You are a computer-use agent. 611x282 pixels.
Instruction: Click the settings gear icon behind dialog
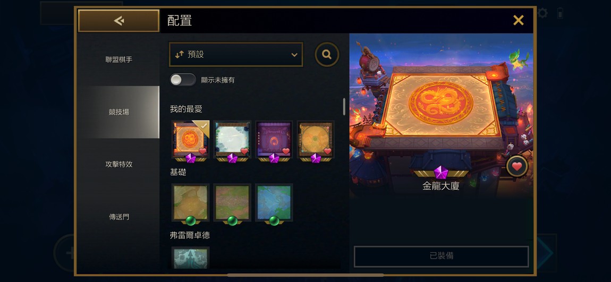542,13
